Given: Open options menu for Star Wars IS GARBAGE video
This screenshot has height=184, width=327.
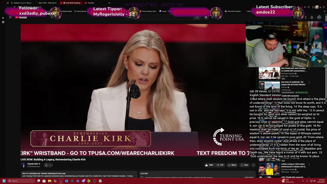Looking at the screenshot, I should pyautogui.click(x=309, y=83).
